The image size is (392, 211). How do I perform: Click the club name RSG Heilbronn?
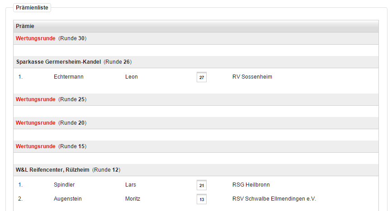click(x=251, y=185)
